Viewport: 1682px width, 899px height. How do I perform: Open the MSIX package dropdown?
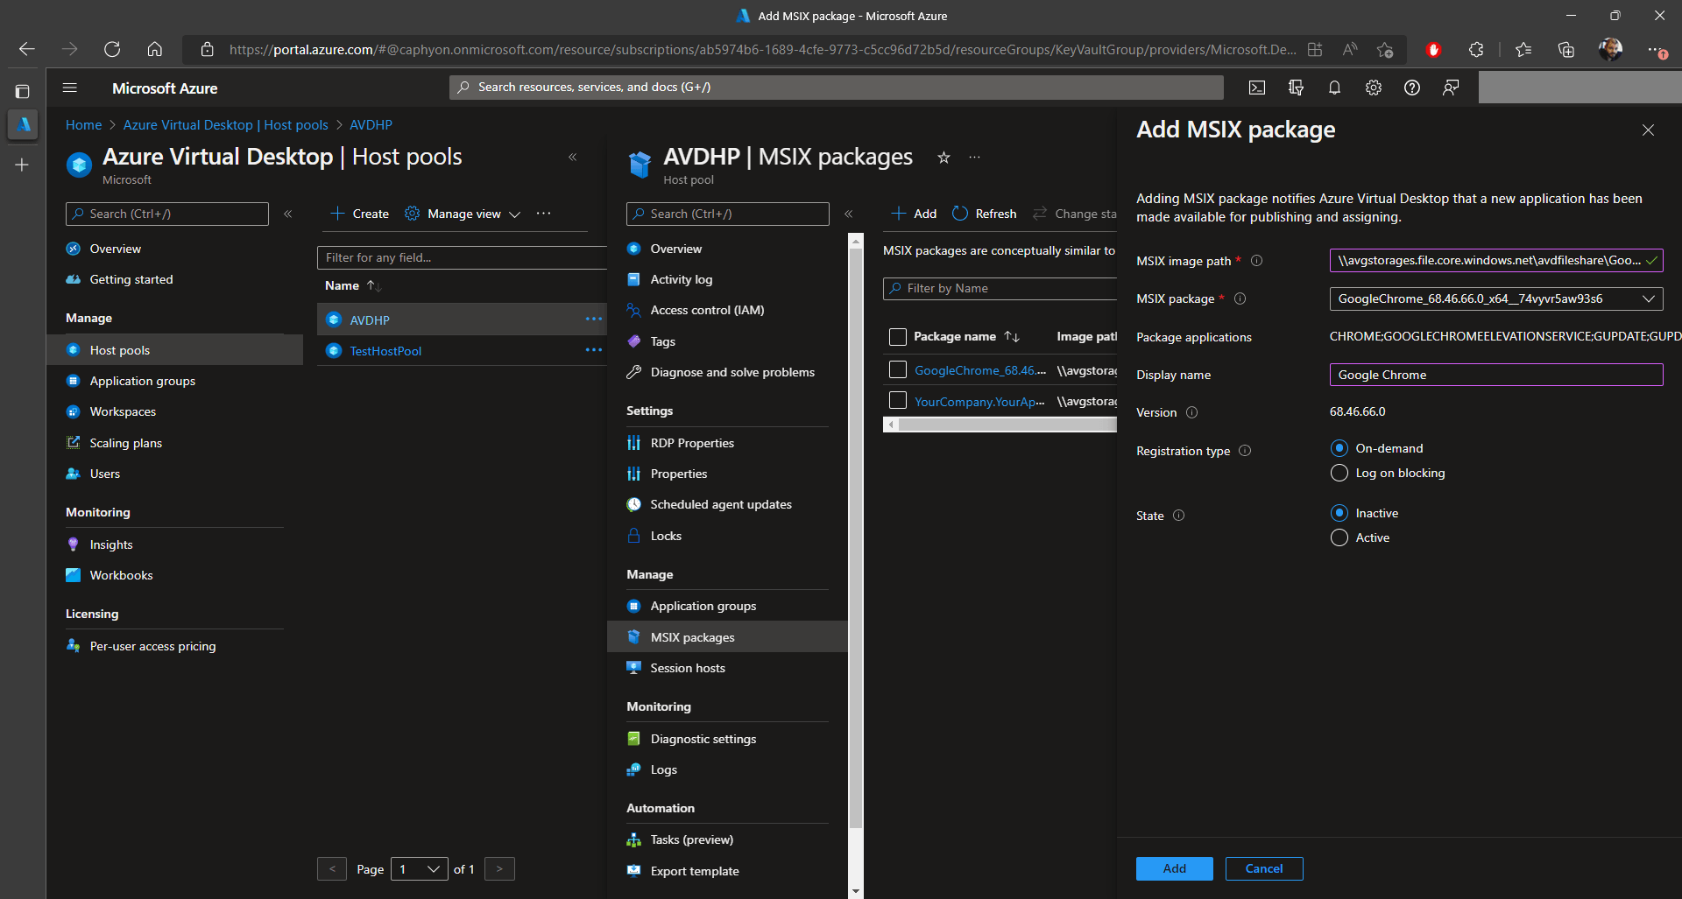[x=1496, y=298]
